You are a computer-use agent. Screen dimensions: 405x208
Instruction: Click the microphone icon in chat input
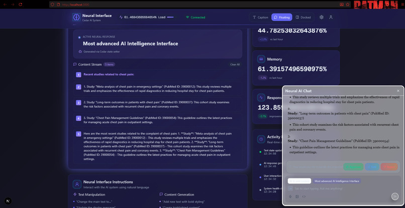tap(290, 196)
